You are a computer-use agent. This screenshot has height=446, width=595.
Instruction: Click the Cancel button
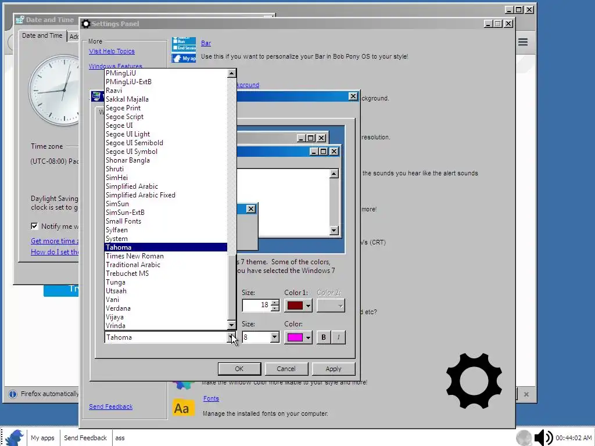[286, 369]
